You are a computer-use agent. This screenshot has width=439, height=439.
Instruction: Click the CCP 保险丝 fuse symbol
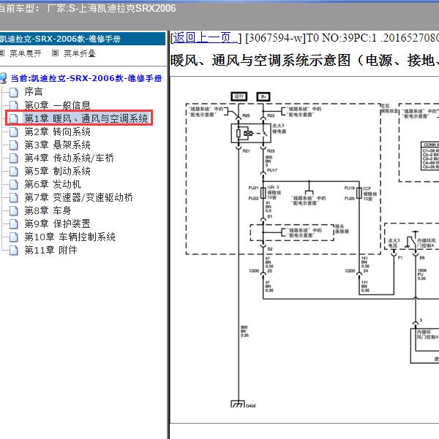(x=359, y=193)
